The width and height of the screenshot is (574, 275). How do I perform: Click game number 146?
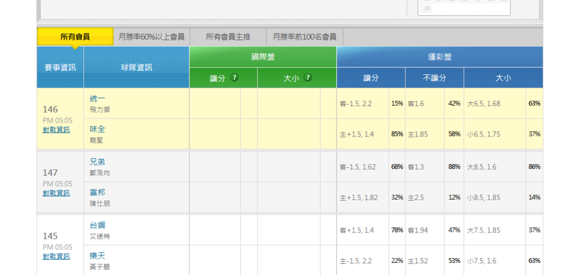click(x=50, y=109)
